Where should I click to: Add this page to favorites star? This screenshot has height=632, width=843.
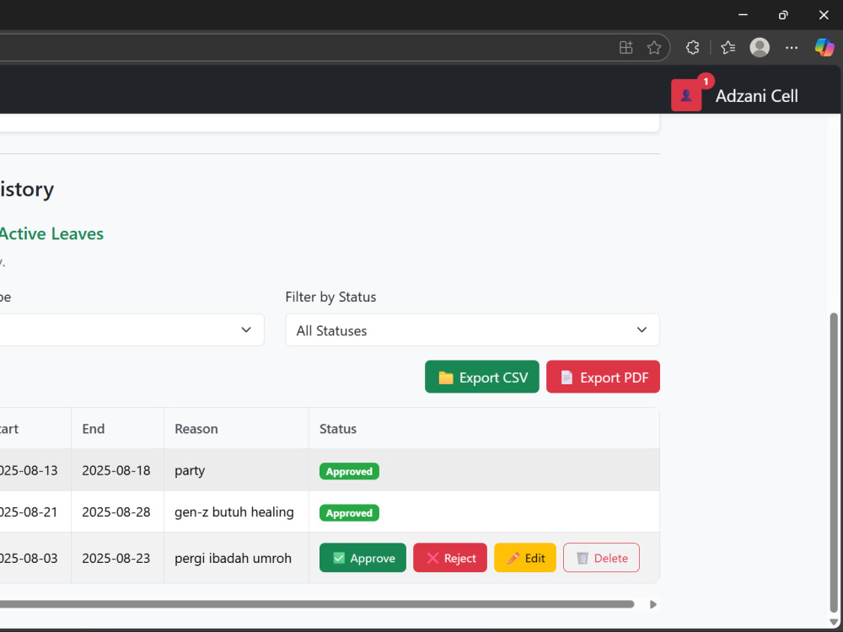[654, 47]
